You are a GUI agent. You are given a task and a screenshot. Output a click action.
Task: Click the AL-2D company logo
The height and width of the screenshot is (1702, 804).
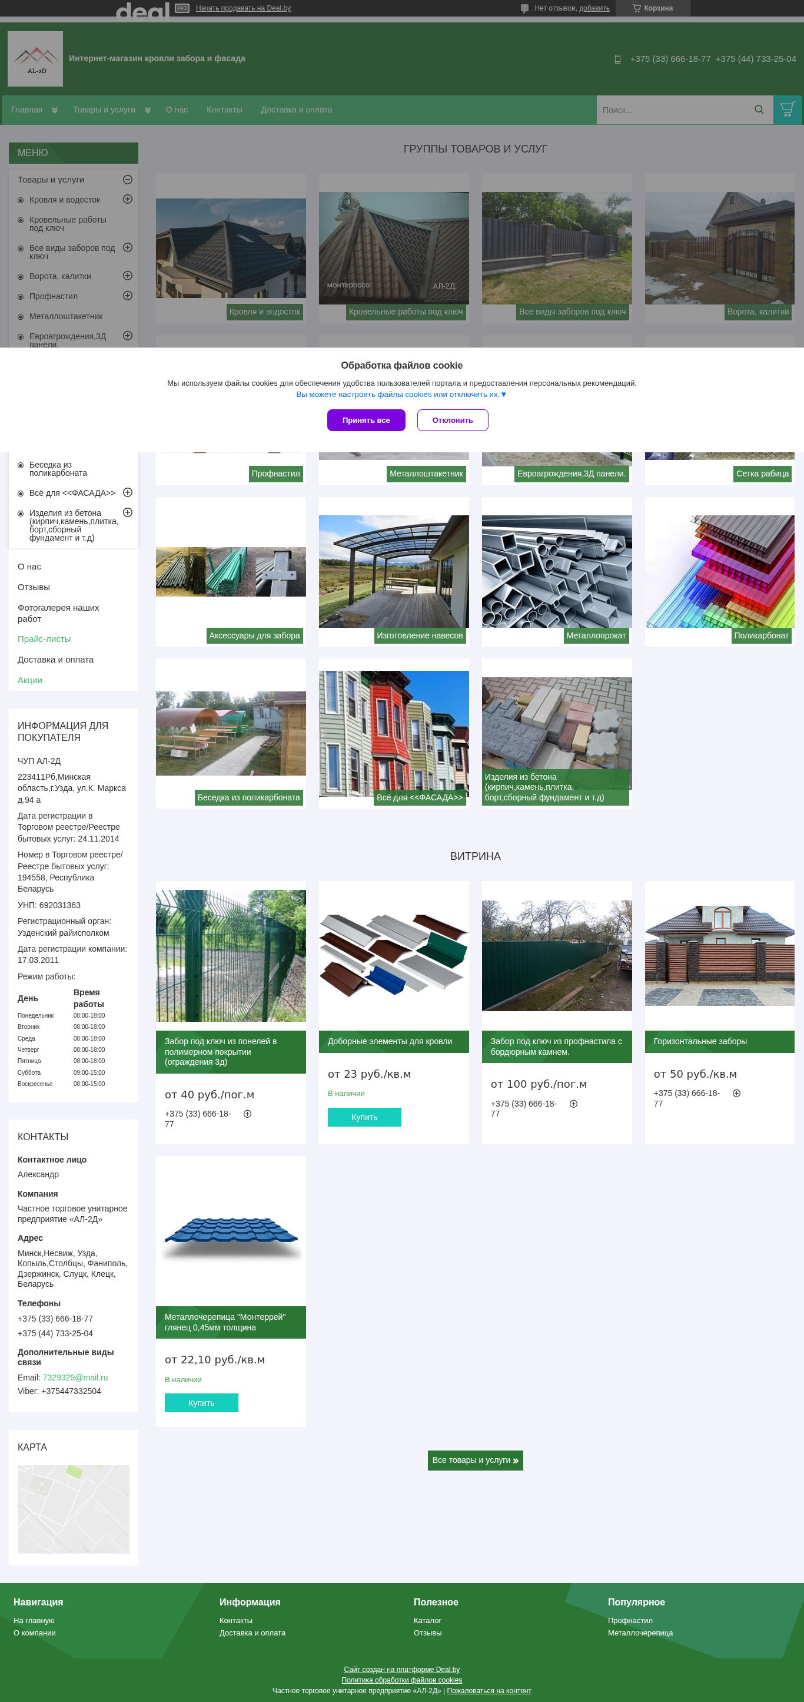36,59
